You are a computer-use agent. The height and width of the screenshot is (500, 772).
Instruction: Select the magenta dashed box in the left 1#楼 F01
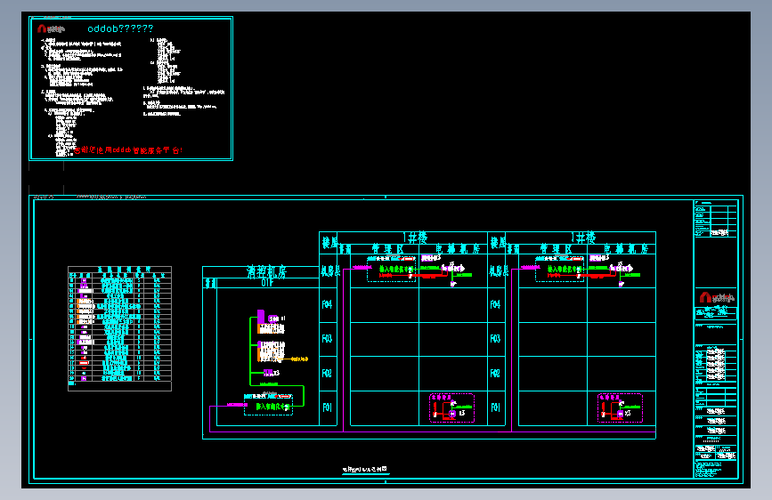(x=452, y=408)
